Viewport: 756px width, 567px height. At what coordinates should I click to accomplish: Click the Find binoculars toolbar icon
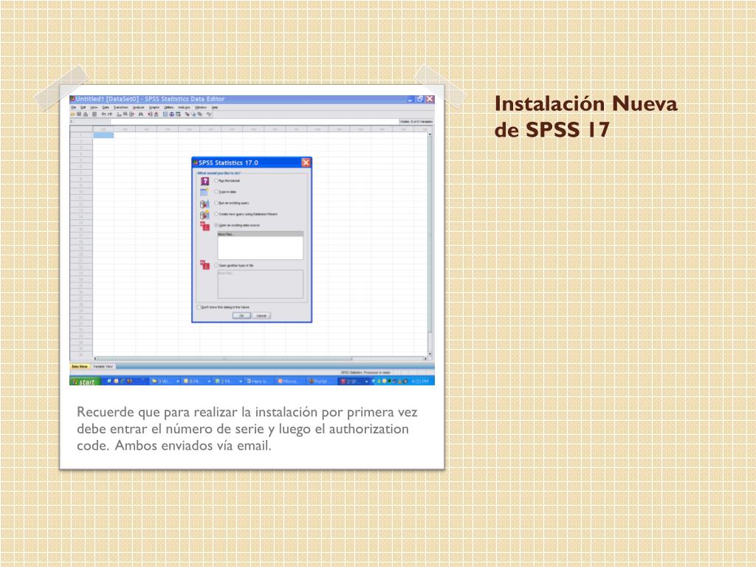tap(141, 114)
